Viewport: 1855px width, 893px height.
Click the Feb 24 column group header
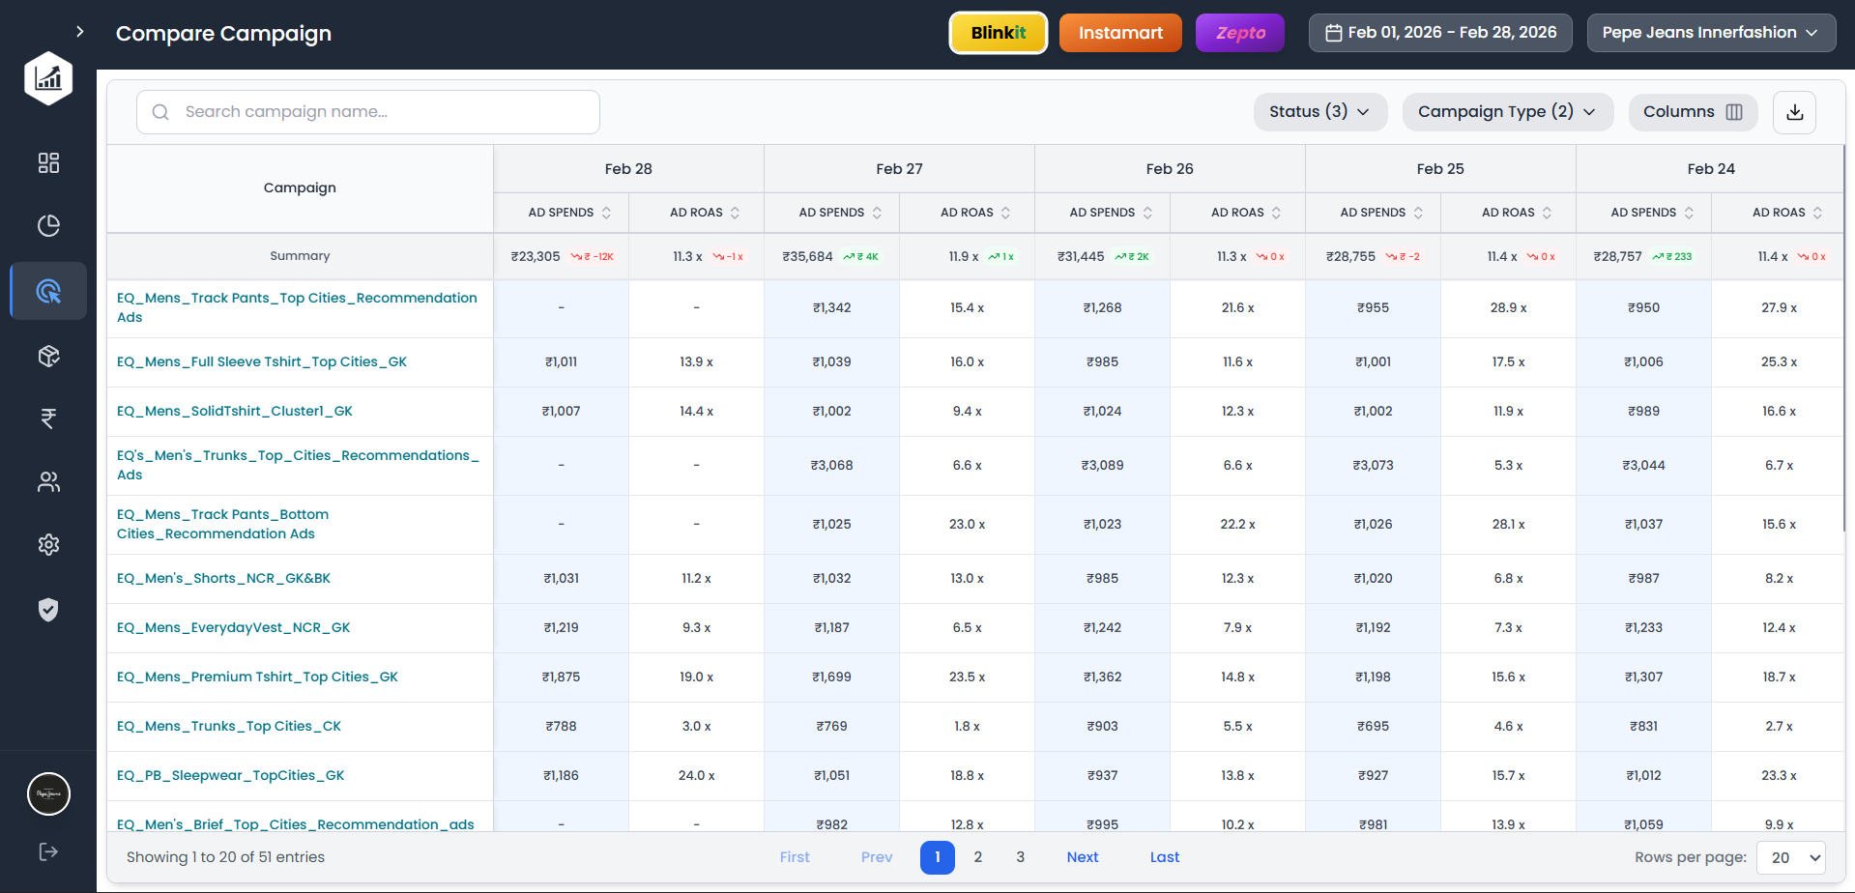[x=1710, y=169]
